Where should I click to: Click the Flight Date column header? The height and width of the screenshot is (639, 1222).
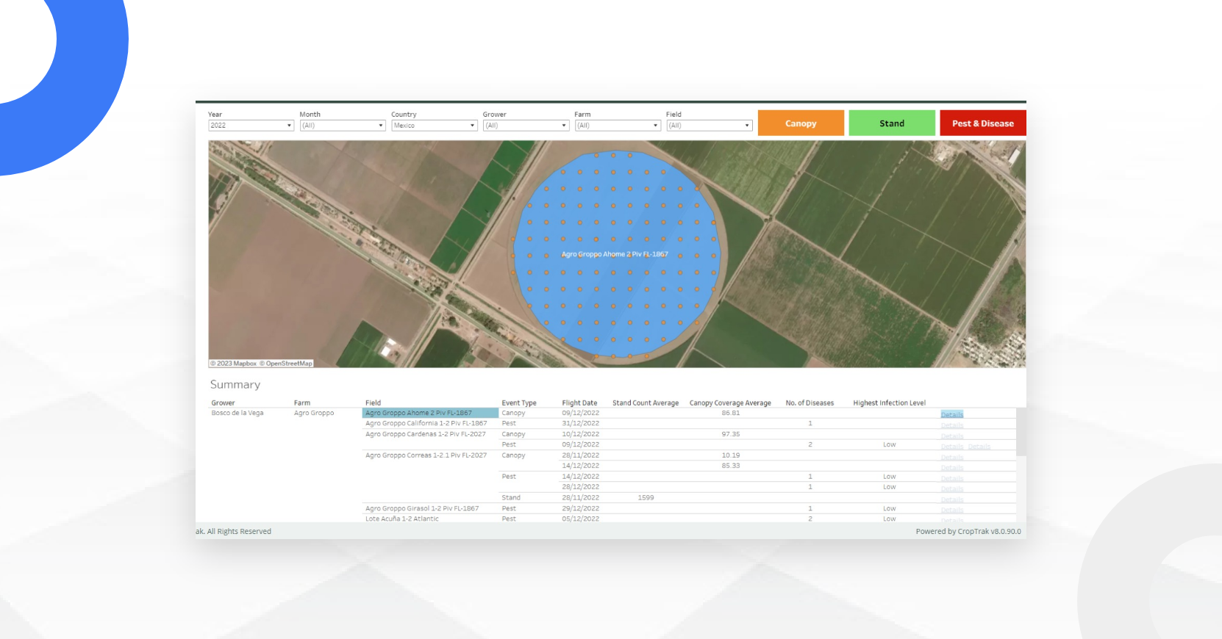(x=579, y=403)
